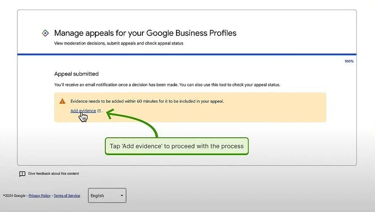Click the '100%' progress label

[349, 61]
